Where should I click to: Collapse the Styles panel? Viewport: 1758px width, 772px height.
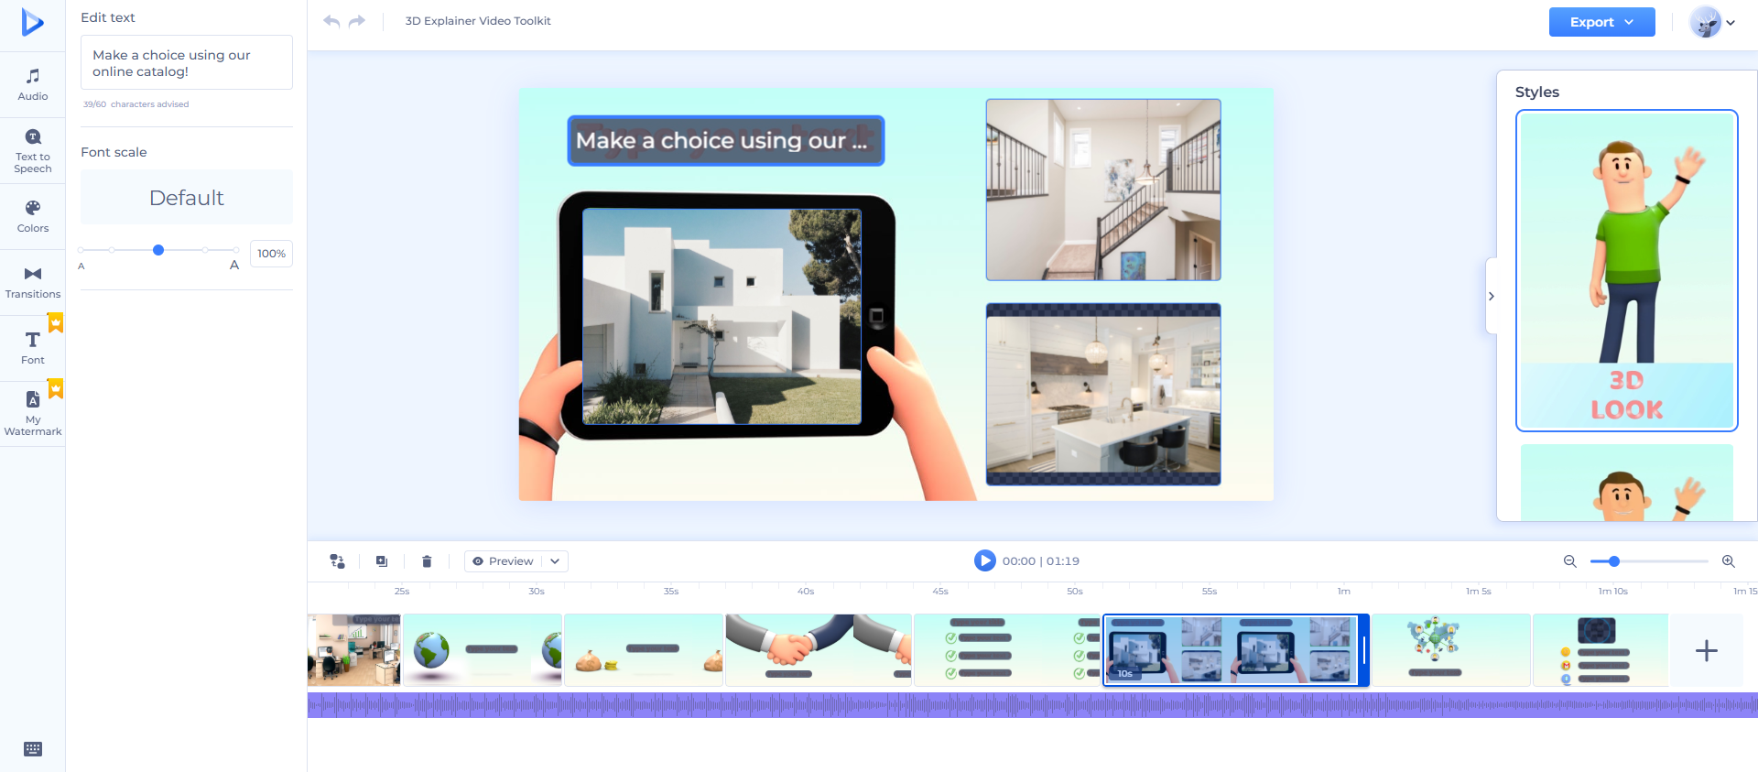pos(1492,296)
